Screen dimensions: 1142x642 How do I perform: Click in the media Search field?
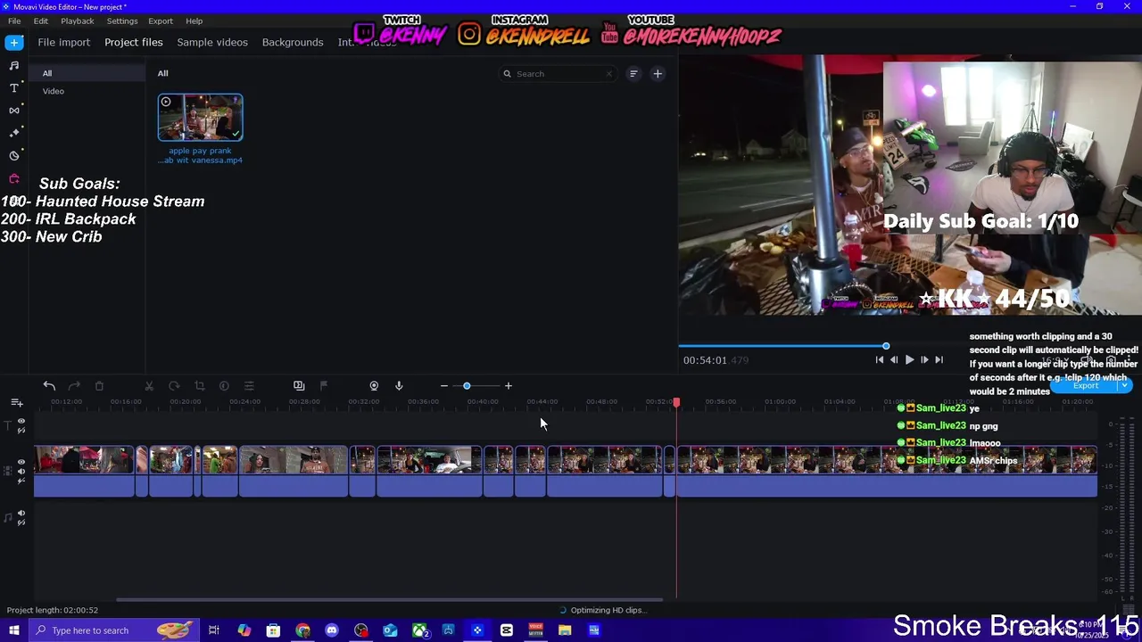click(x=560, y=74)
